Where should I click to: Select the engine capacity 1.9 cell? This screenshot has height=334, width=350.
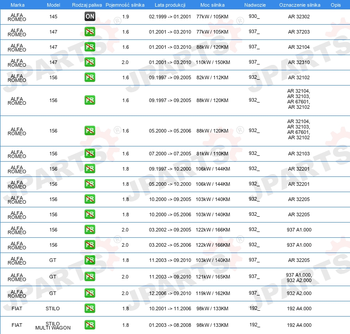coord(125,17)
